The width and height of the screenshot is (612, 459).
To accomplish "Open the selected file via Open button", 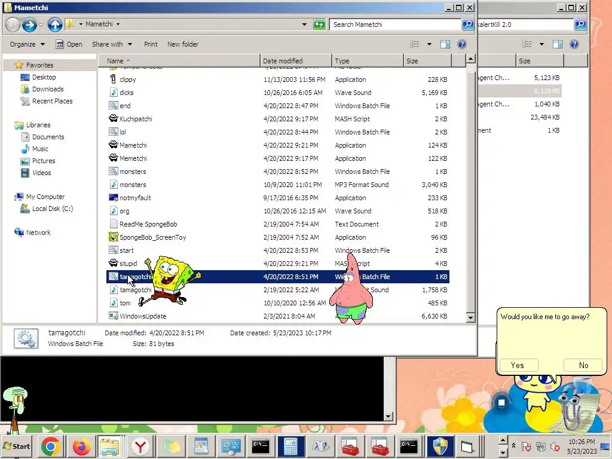I will coord(69,44).
